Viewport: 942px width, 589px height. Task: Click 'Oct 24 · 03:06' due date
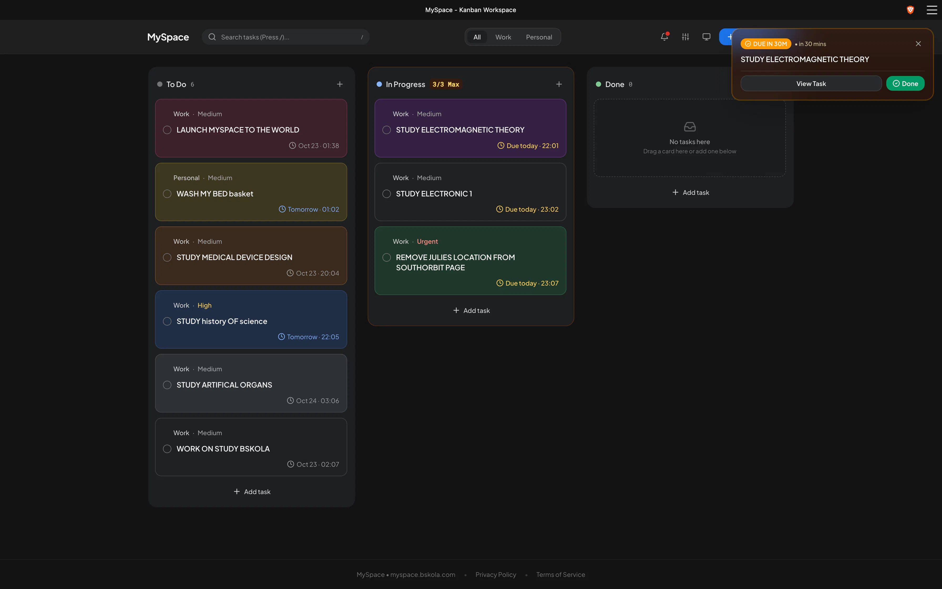pyautogui.click(x=317, y=401)
